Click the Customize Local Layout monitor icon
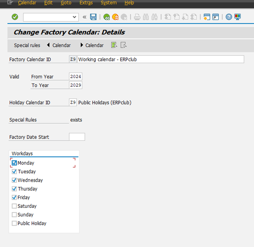254x247 pixels. [x=238, y=17]
